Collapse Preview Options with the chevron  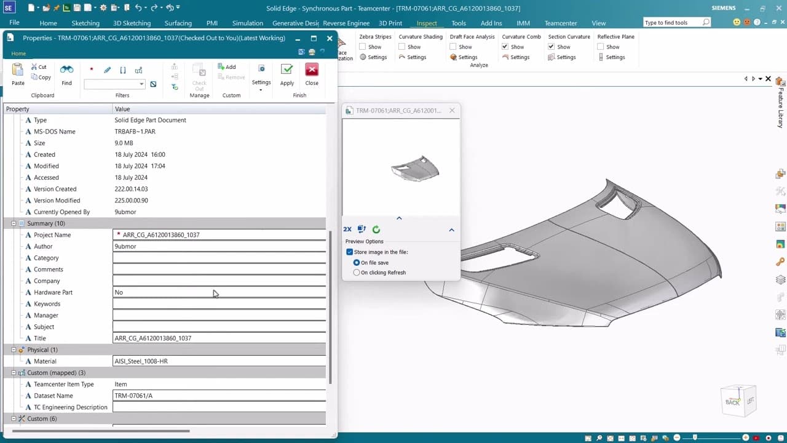451,229
